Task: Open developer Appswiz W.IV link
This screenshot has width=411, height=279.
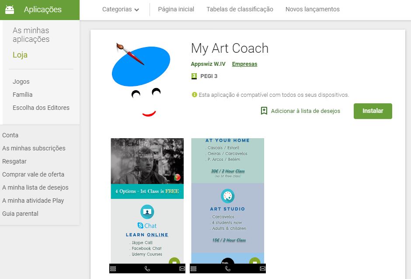Action: click(208, 64)
